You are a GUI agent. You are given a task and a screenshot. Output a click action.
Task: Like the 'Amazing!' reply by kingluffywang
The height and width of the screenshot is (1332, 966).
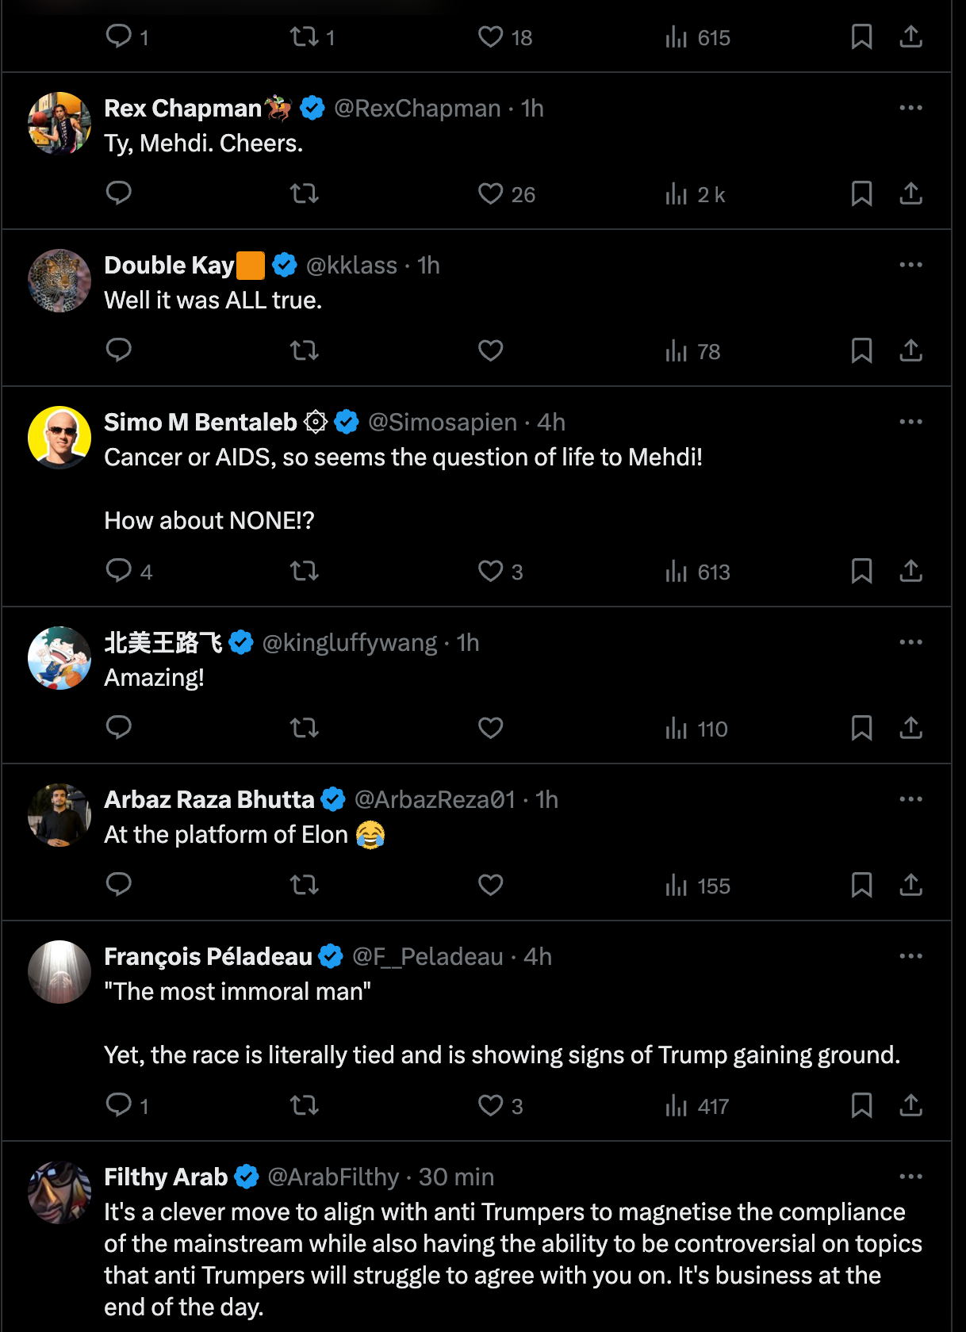[x=491, y=728]
